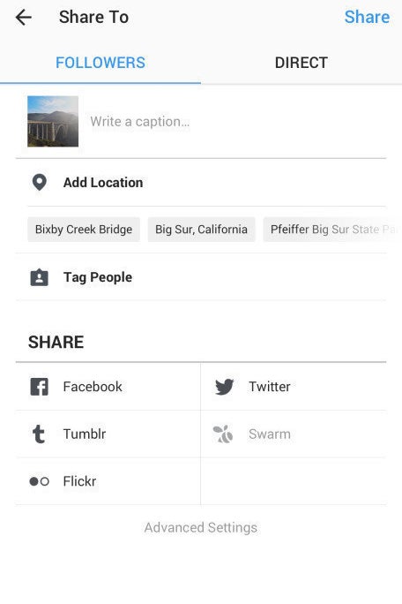Open the bridge photo thumbnail
The height and width of the screenshot is (604, 402).
53,121
